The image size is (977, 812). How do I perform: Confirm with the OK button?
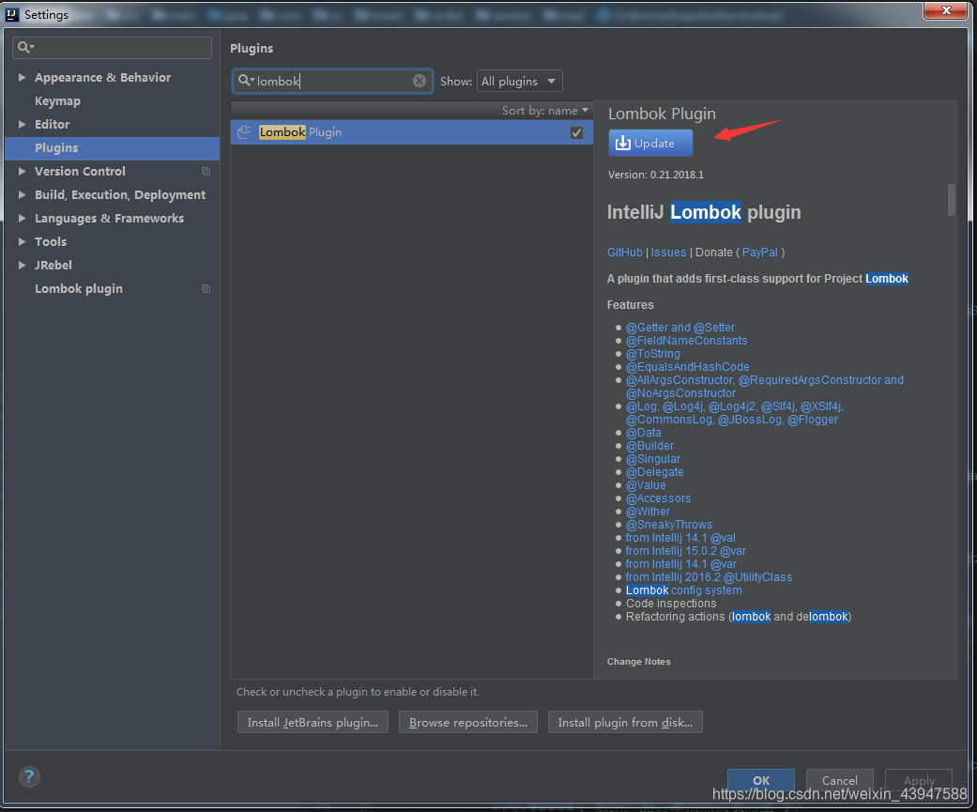(x=761, y=780)
